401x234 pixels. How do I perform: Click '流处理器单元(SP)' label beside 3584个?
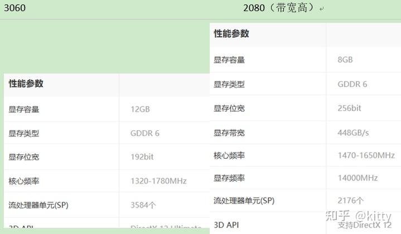click(38, 205)
